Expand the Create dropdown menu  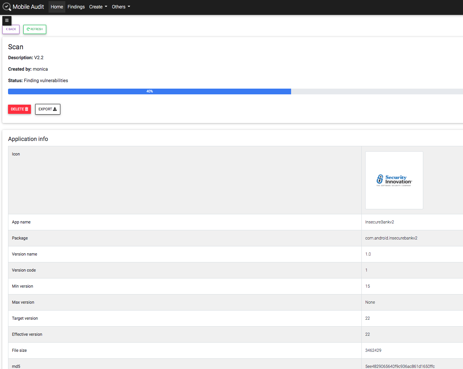98,7
